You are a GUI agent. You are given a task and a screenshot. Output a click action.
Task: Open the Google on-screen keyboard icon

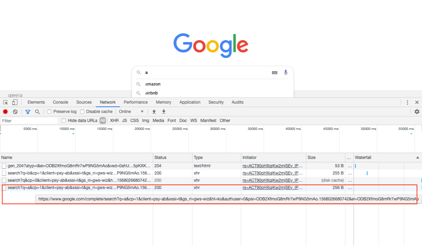coord(275,73)
